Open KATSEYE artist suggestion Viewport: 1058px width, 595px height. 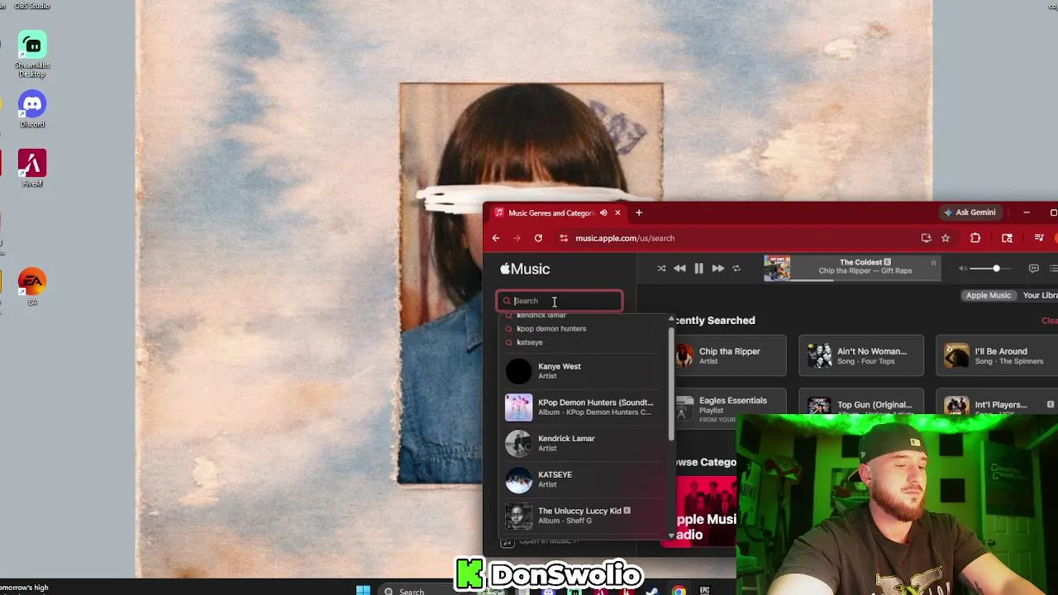tap(583, 479)
